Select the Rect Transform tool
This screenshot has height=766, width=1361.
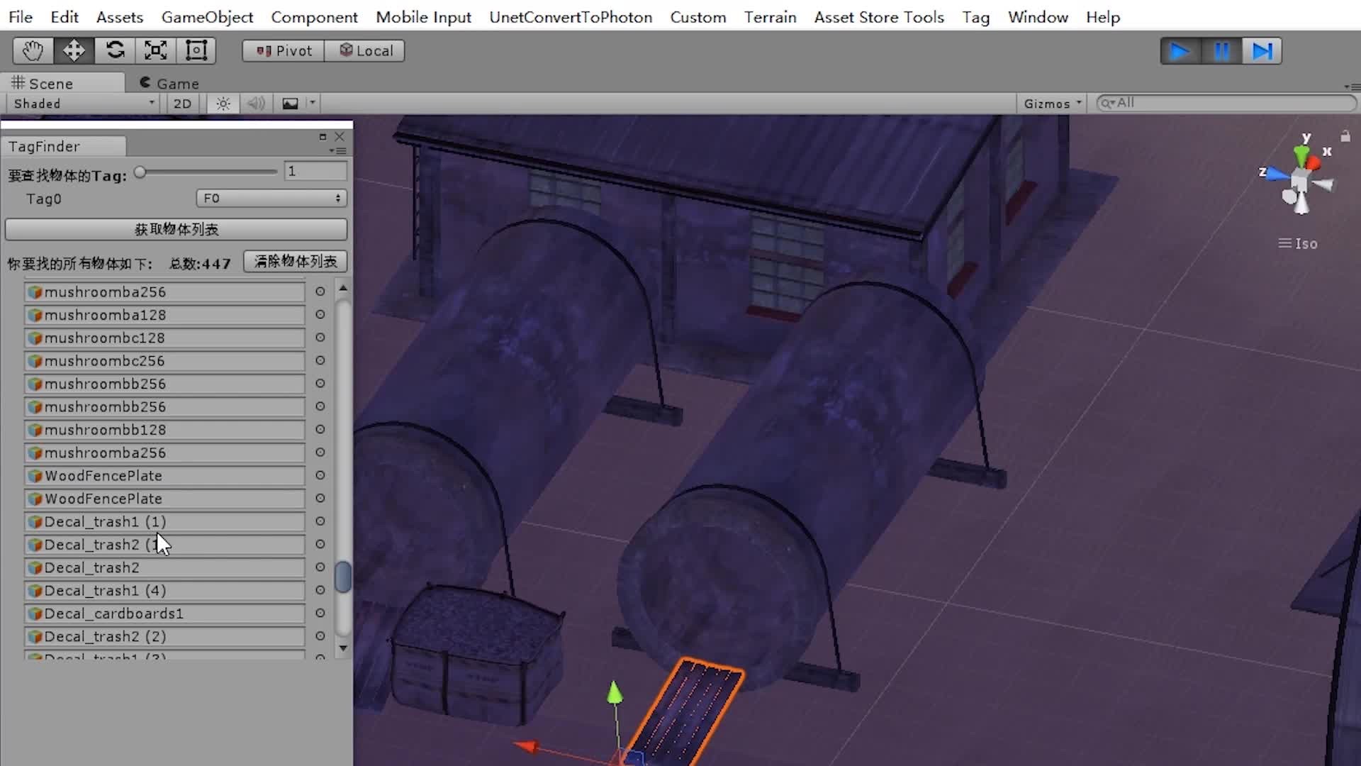click(x=196, y=50)
